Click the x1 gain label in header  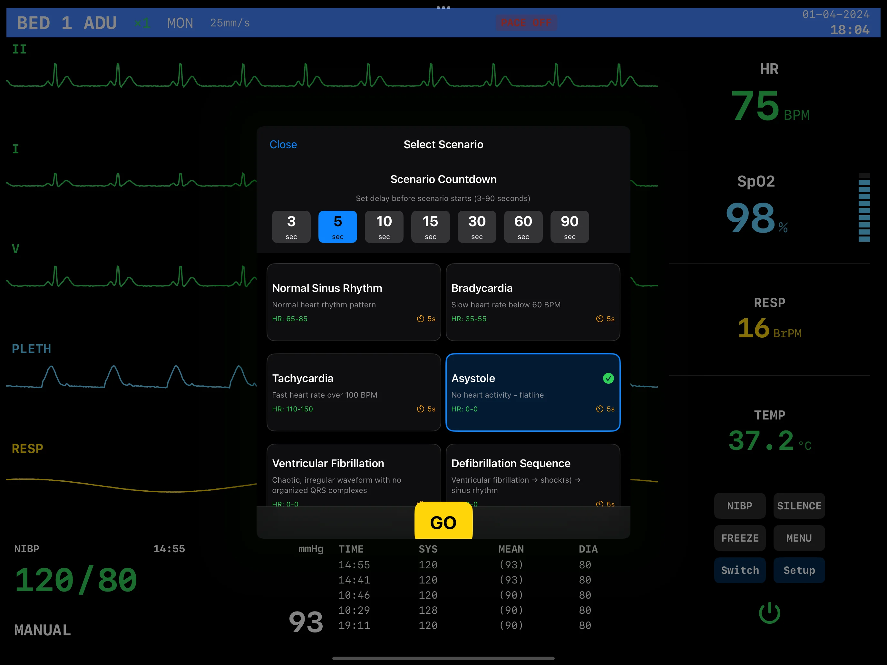click(x=142, y=23)
